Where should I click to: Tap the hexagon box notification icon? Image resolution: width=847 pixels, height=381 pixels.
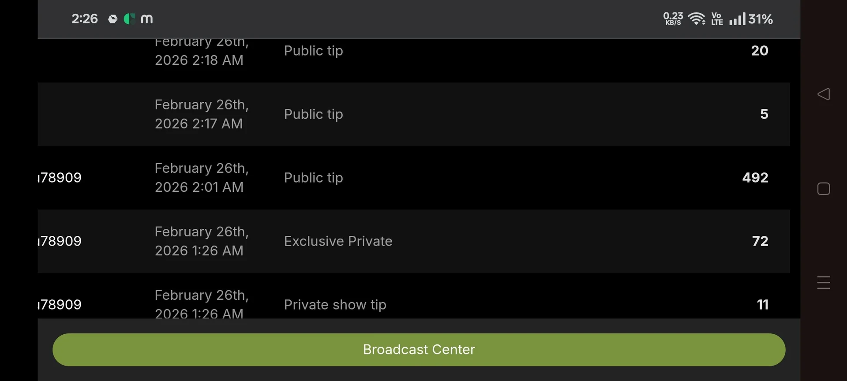pos(113,19)
